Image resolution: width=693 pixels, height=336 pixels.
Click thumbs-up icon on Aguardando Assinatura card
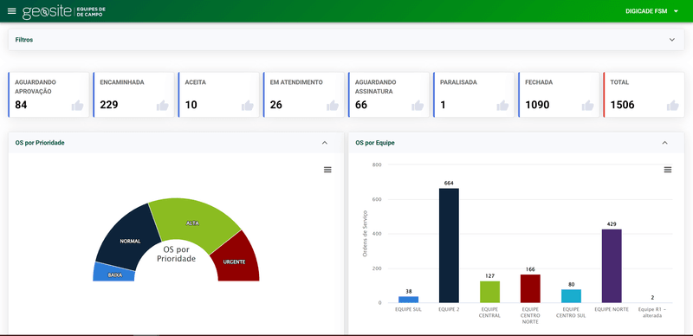(418, 106)
